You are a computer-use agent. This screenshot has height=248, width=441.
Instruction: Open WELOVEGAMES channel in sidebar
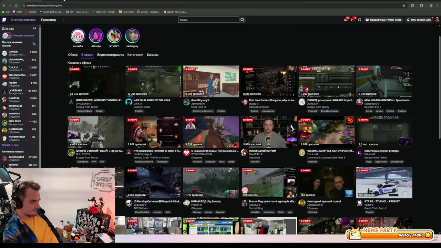(19, 76)
